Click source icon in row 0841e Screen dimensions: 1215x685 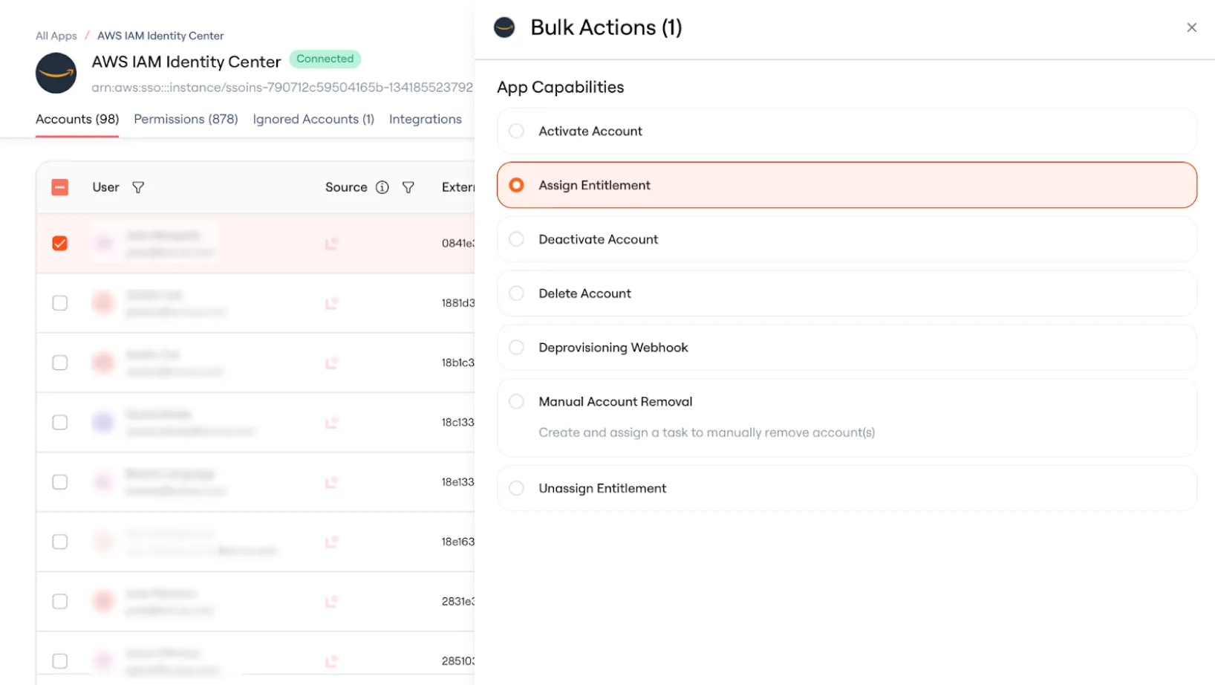pos(332,244)
